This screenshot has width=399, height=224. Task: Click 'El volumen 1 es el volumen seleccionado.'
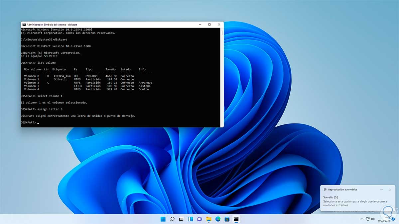pyautogui.click(x=54, y=103)
